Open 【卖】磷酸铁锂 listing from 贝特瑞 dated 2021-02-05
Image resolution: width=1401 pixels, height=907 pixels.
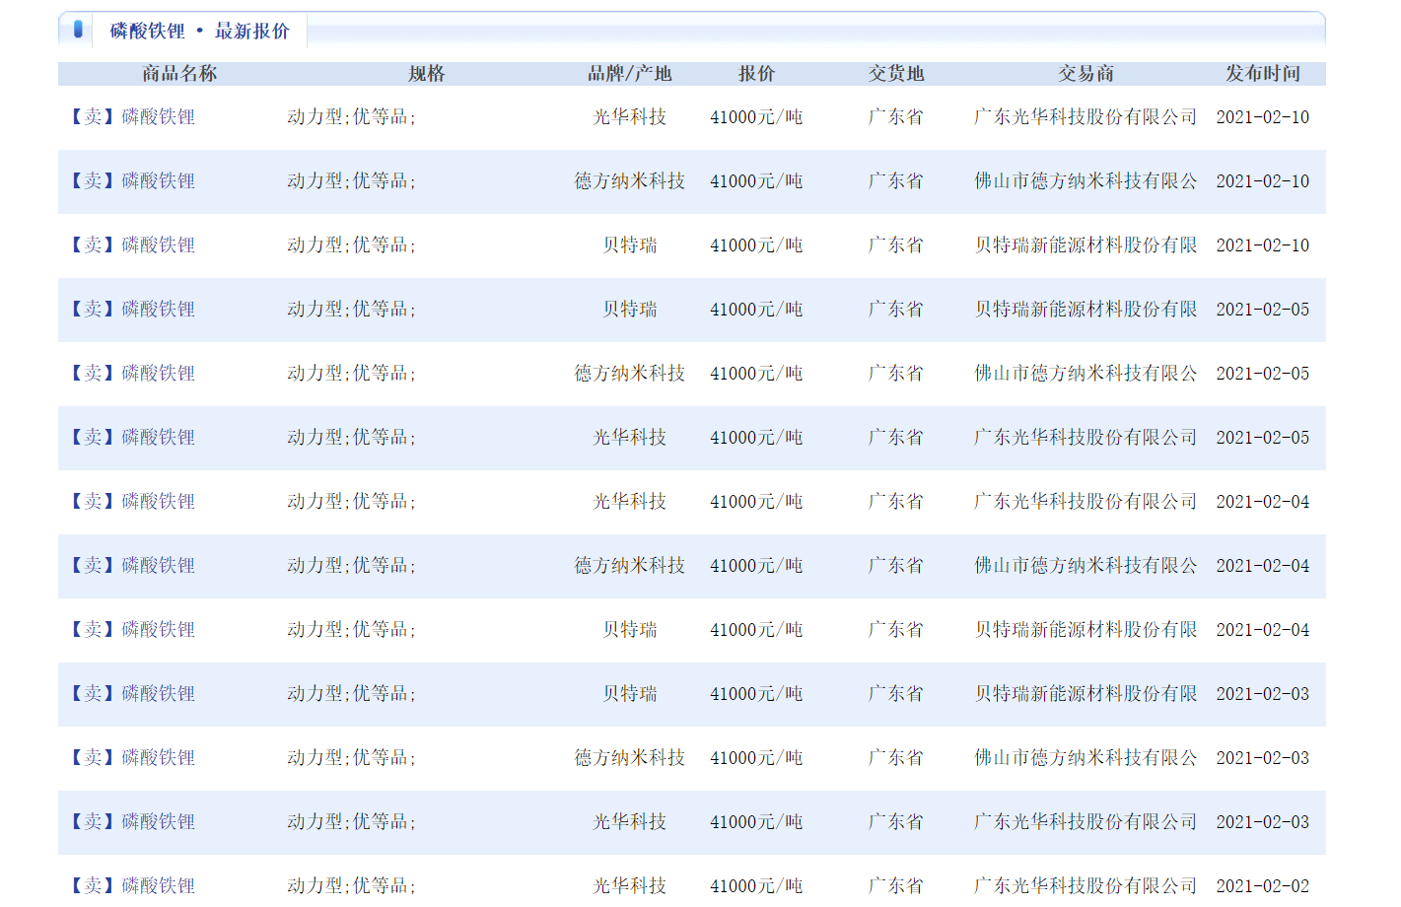pos(132,310)
